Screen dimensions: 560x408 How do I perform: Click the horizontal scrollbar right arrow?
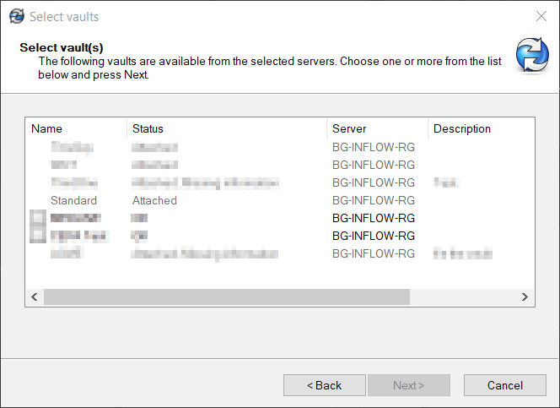tap(525, 296)
